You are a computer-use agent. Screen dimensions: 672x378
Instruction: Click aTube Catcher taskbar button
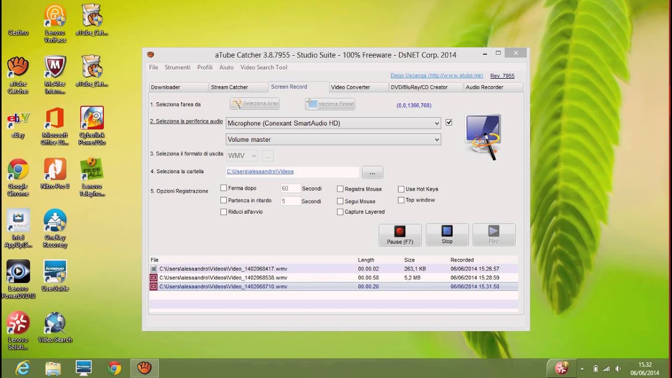click(144, 368)
